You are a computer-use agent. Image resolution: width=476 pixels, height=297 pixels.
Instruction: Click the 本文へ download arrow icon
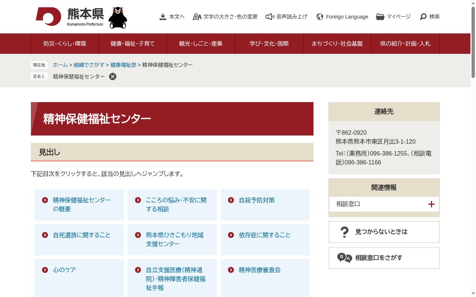point(163,17)
